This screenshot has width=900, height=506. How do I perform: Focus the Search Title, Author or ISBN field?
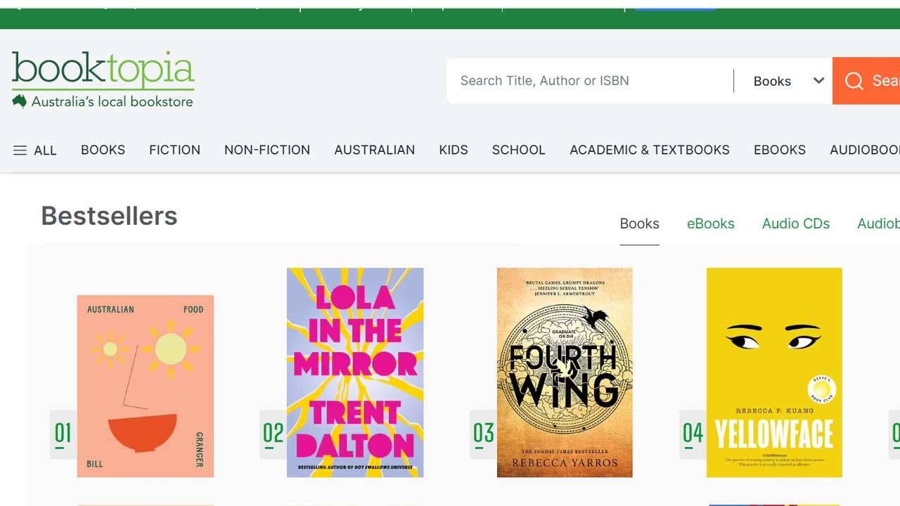[589, 81]
